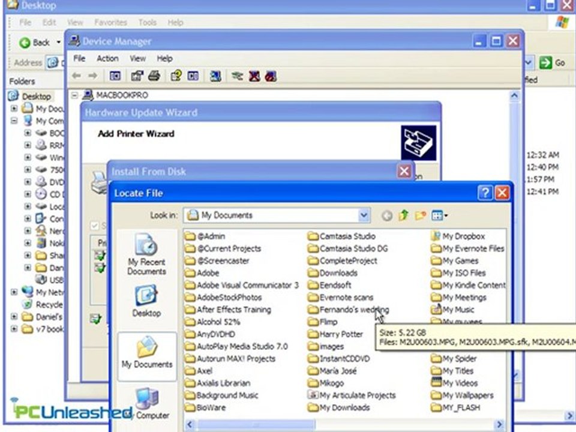
Task: Click the print icon in Device Manager toolbar
Action: tap(154, 76)
